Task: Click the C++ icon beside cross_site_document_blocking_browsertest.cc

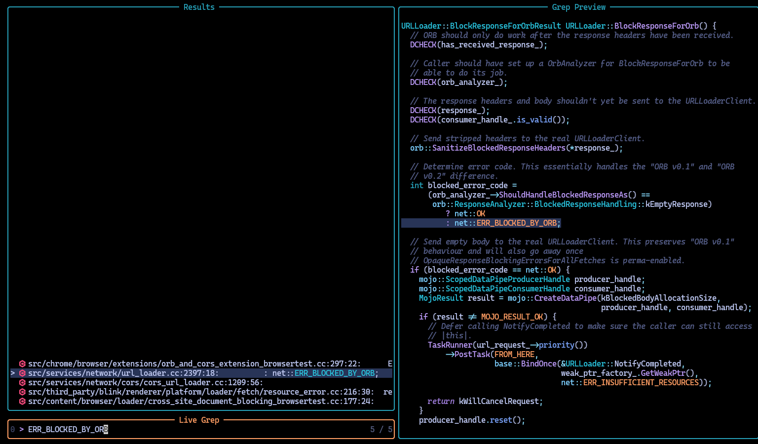Action: [22, 401]
